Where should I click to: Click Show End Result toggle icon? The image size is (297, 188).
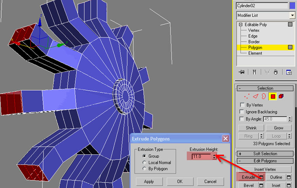click(255, 72)
